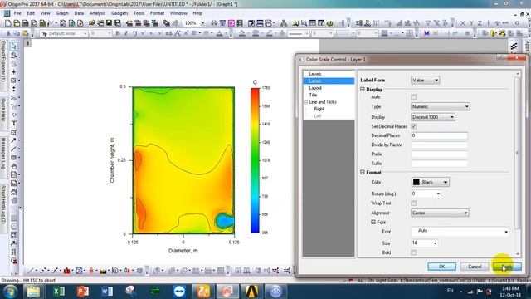Open TeamViewer from the taskbar

(179, 291)
